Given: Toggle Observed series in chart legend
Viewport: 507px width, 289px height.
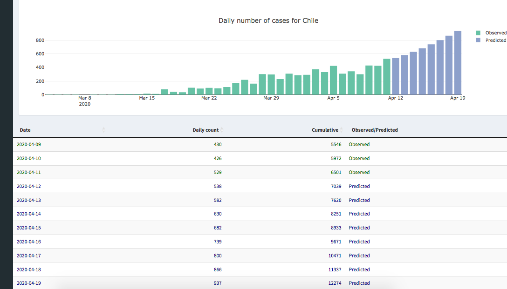Looking at the screenshot, I should coord(495,33).
